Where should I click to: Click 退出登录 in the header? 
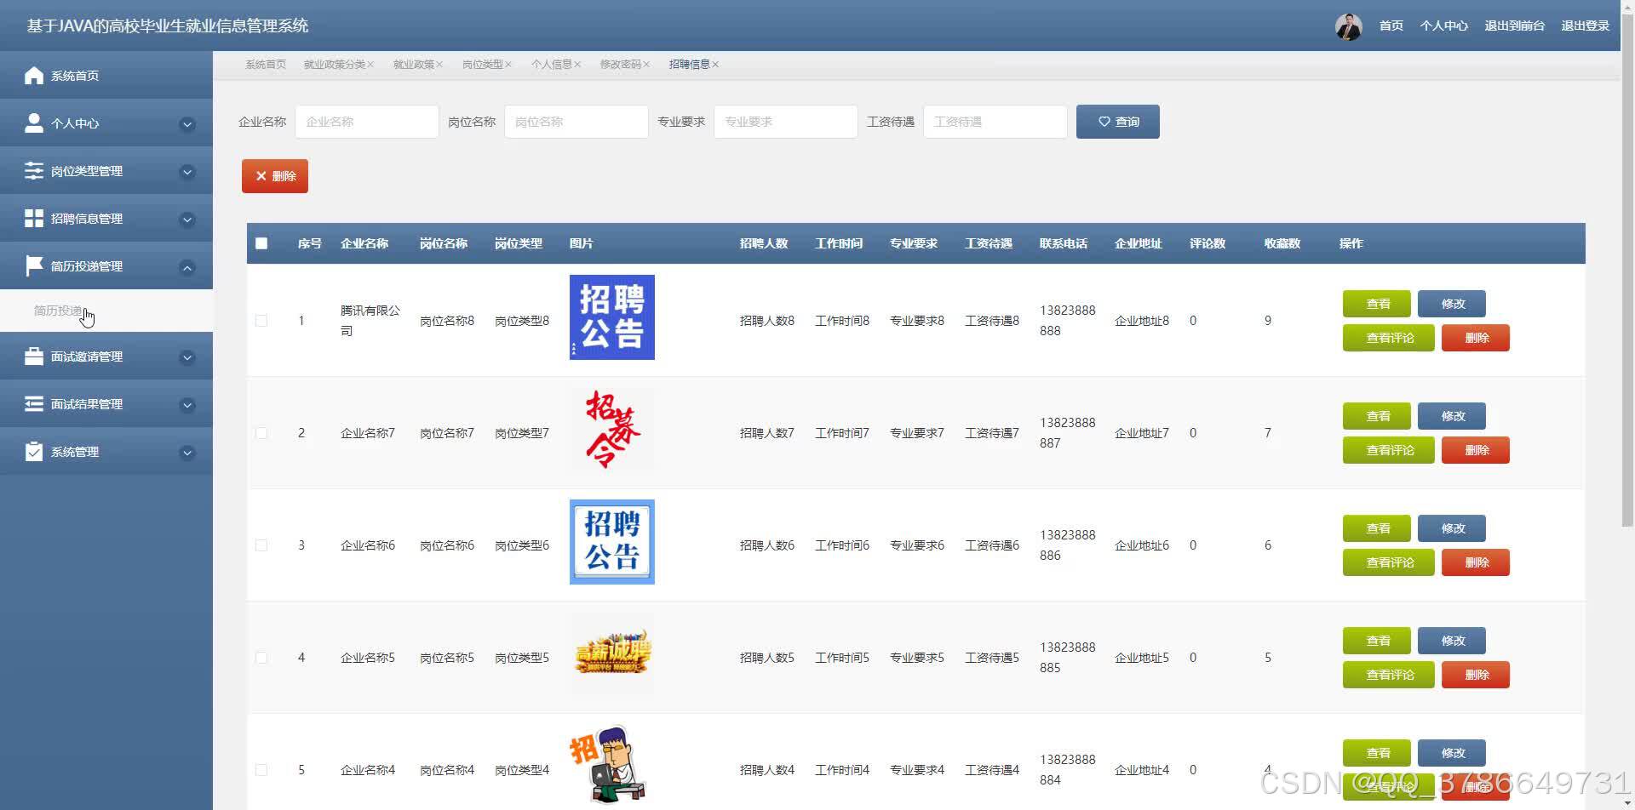[x=1585, y=26]
